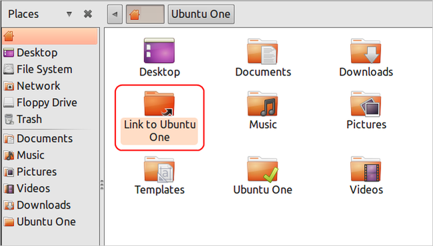This screenshot has width=433, height=246.
Task: Open the Ubuntu One folder with green checkmark
Action: click(x=262, y=169)
